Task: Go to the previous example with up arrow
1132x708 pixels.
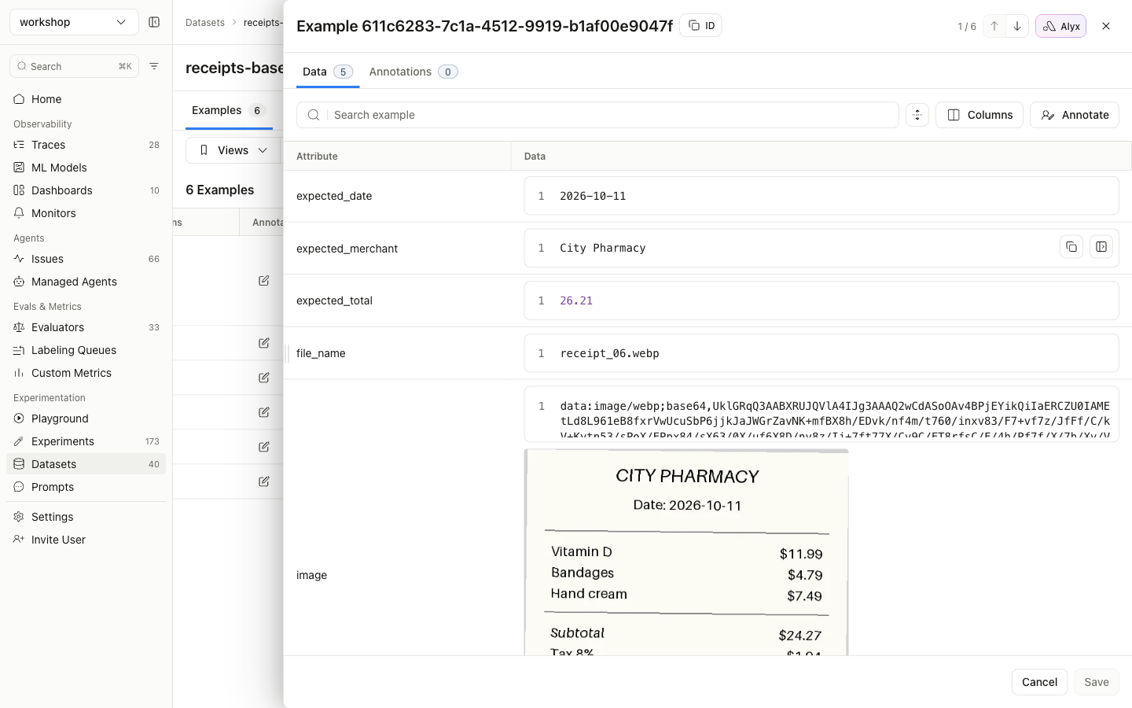Action: coord(994,26)
